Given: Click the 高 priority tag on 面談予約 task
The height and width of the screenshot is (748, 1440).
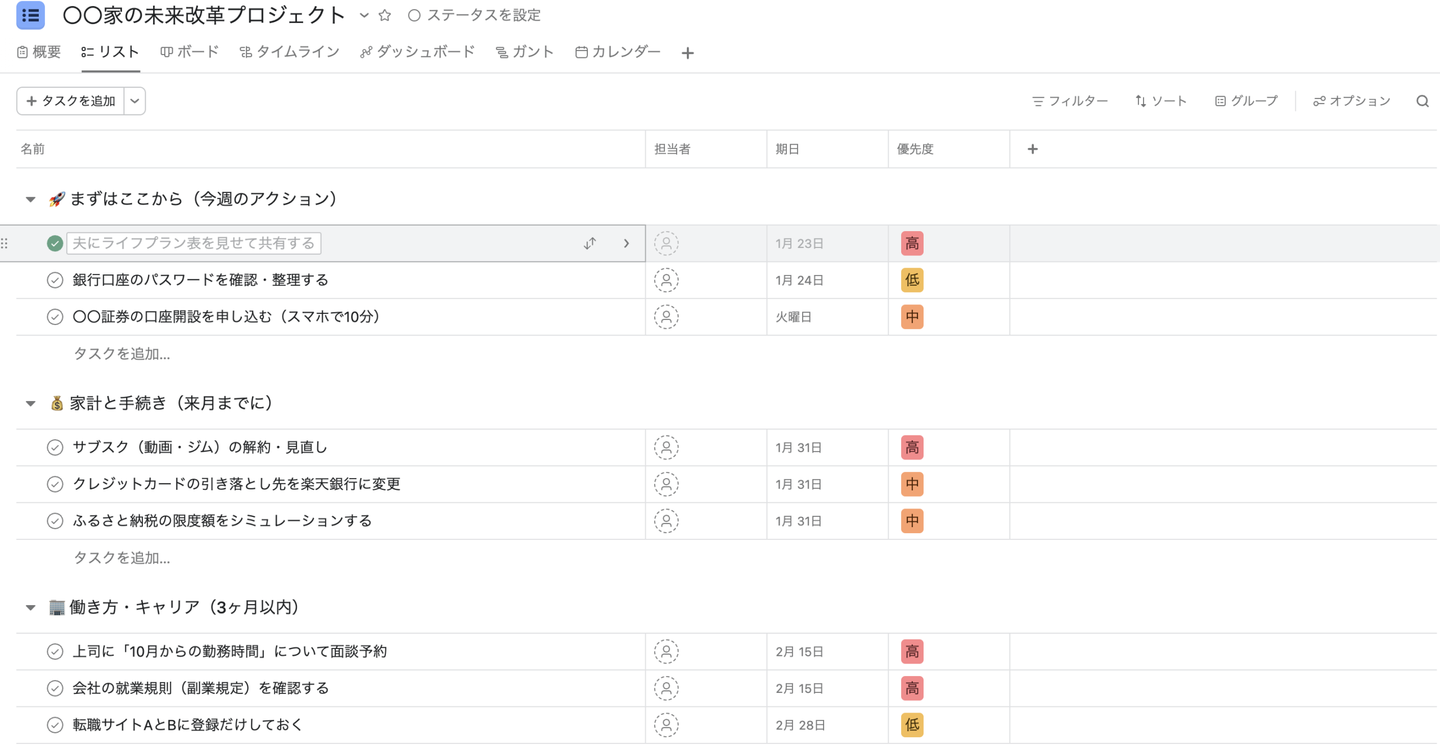Looking at the screenshot, I should tap(912, 652).
